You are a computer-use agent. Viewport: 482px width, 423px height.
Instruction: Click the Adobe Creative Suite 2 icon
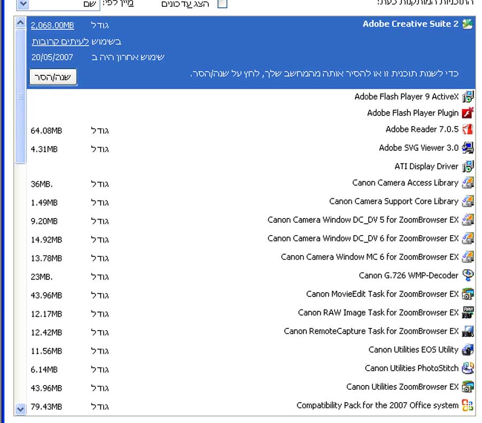[468, 24]
